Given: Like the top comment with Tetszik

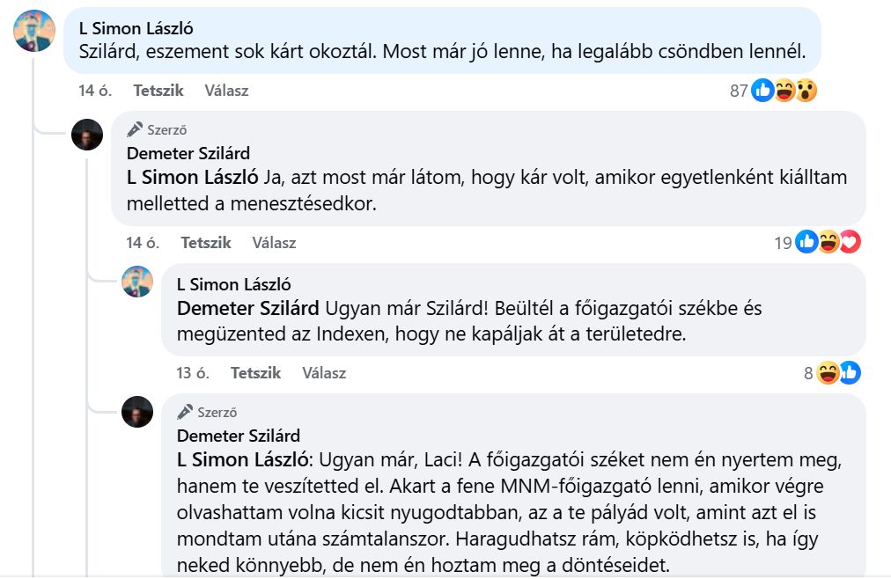Looking at the screenshot, I should (158, 90).
